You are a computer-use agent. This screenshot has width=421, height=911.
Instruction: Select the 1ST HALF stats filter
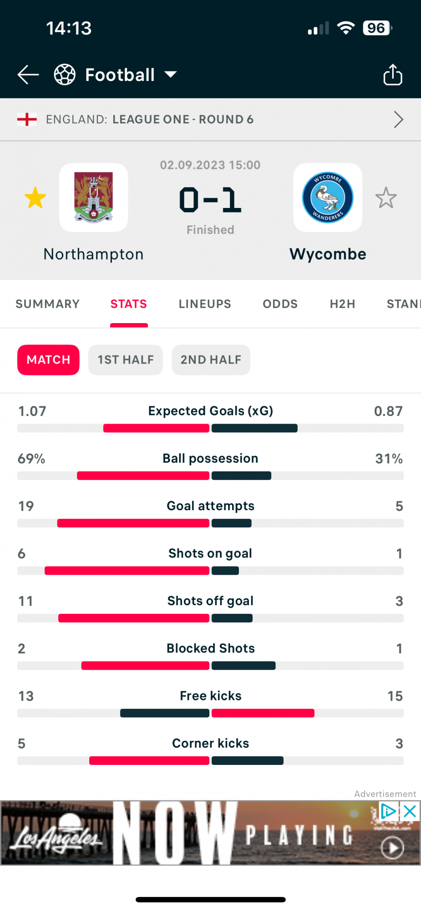point(126,360)
